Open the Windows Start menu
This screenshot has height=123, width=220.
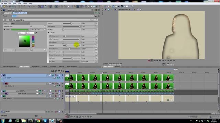(3, 121)
